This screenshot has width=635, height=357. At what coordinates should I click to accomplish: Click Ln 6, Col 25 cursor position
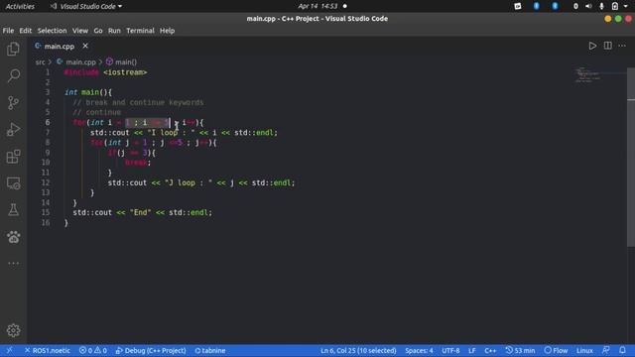pos(358,350)
